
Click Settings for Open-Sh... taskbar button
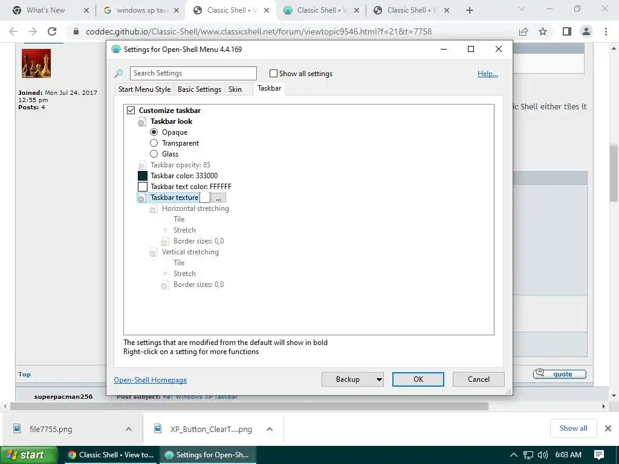[x=208, y=455]
